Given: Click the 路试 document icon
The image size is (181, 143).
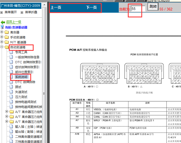Looking at the screenshot, I should 12,87.
